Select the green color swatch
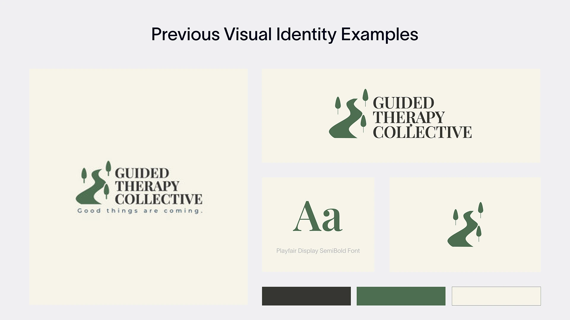The image size is (570, 320). (401, 296)
